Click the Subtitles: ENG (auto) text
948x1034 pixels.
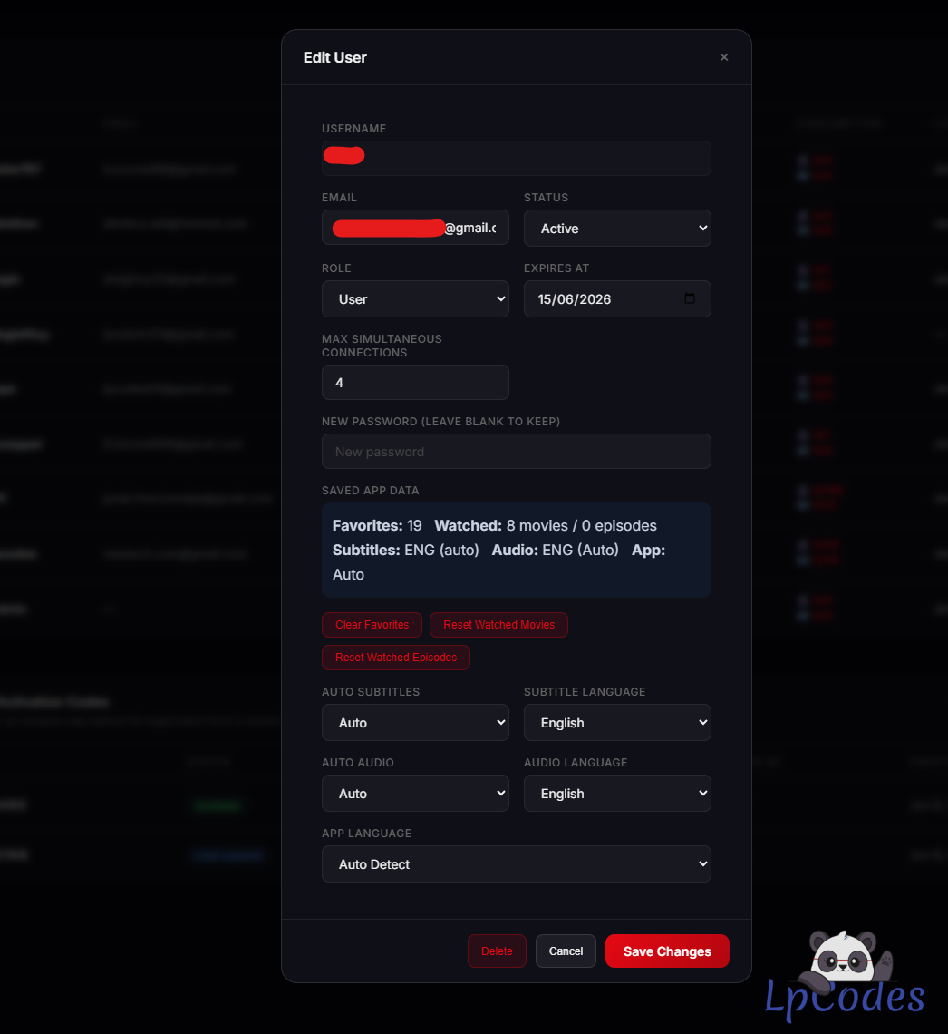(405, 550)
